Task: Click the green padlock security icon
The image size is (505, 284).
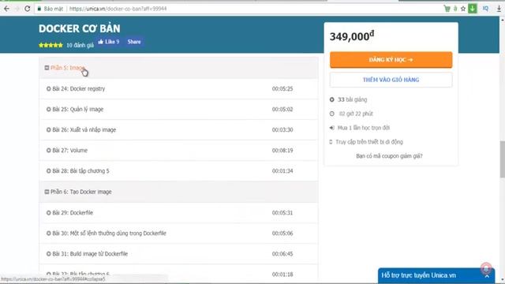Action: coord(39,9)
